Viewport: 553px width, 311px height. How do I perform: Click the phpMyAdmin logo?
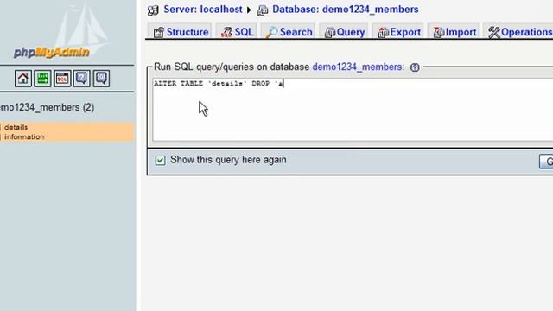pos(52,52)
